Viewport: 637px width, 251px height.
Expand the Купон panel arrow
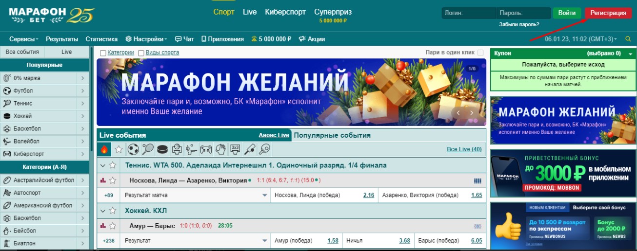click(x=630, y=54)
